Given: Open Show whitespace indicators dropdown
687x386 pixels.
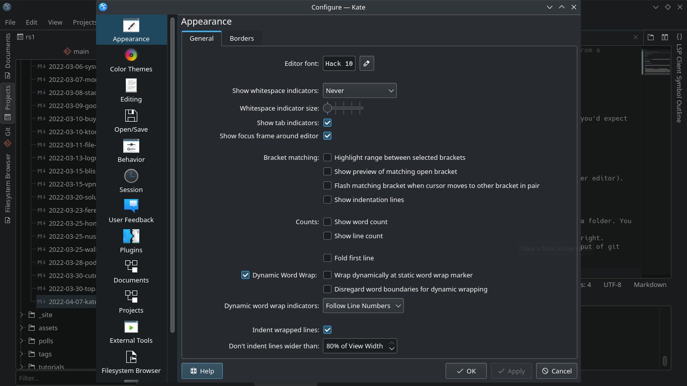Looking at the screenshot, I should coord(360,90).
